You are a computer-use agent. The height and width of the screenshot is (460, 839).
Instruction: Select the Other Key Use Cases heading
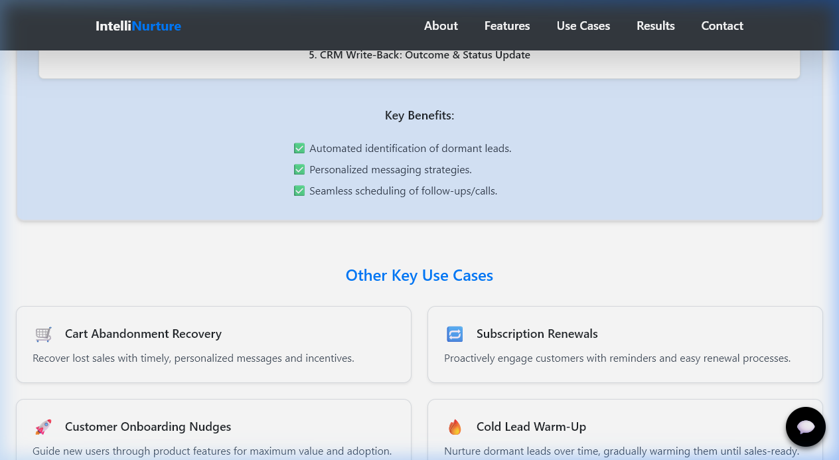coord(419,275)
